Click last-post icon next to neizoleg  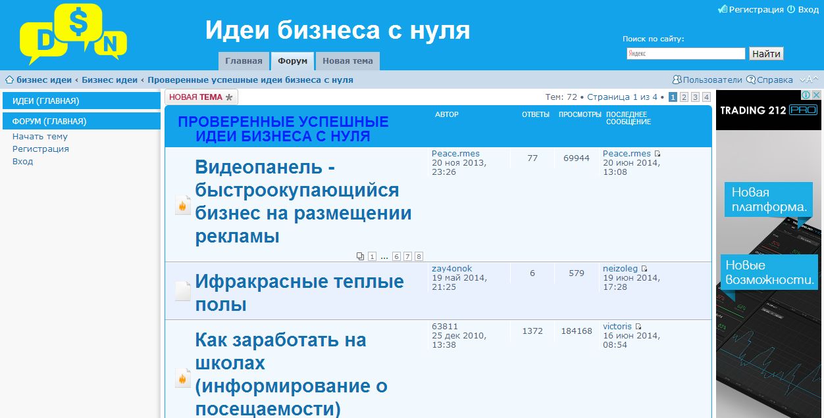pos(644,269)
